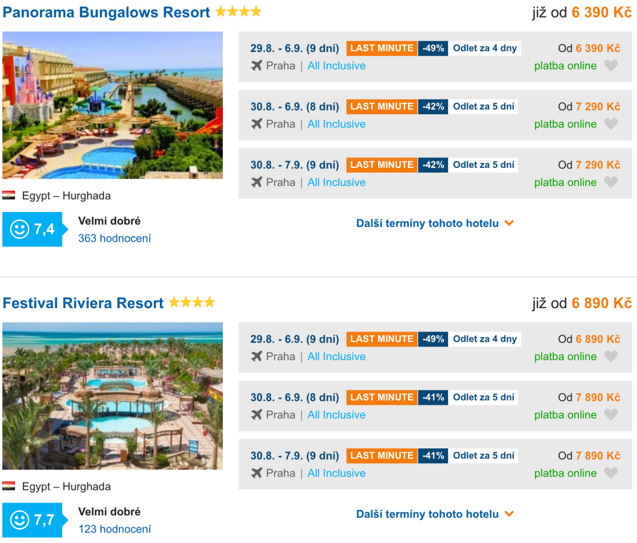This screenshot has width=637, height=543.
Task: Open Panorama Bungalows Resort hotel title
Action: click(106, 12)
